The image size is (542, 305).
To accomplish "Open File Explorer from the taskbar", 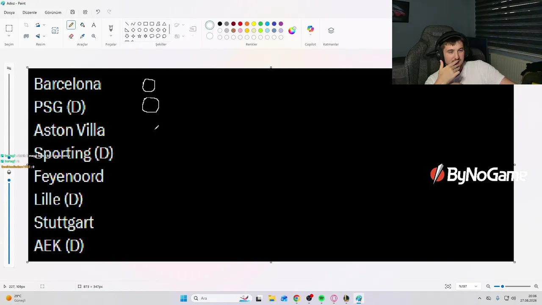I will tap(271, 298).
